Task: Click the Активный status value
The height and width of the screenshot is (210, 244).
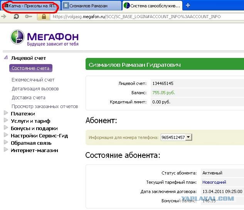Action: click(212, 173)
